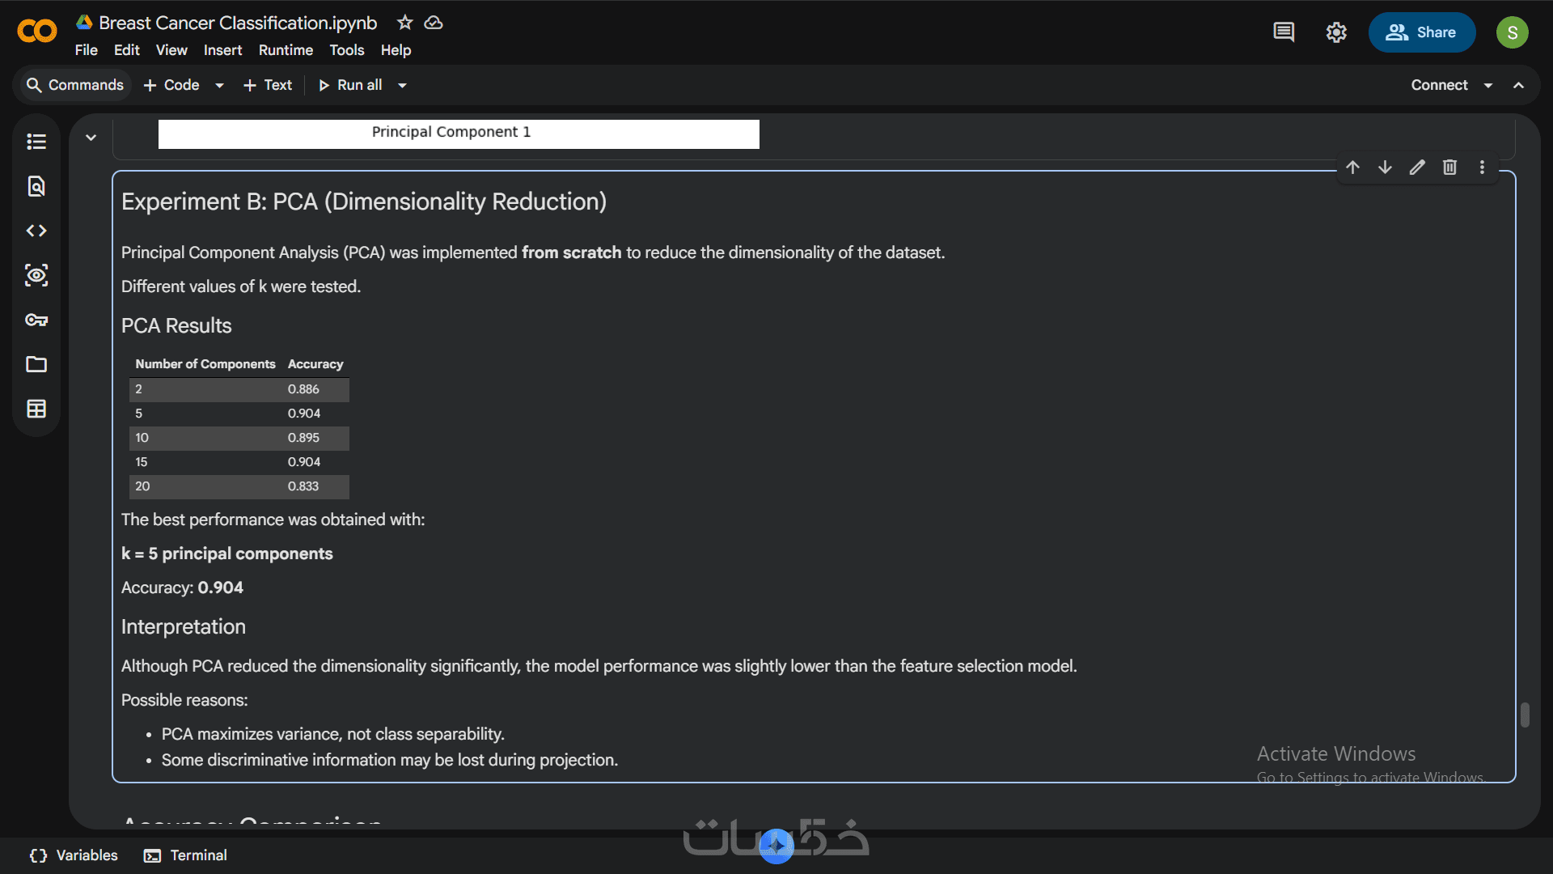This screenshot has height=874, width=1553.
Task: Open the Code snippets sidebar icon
Action: 36,231
